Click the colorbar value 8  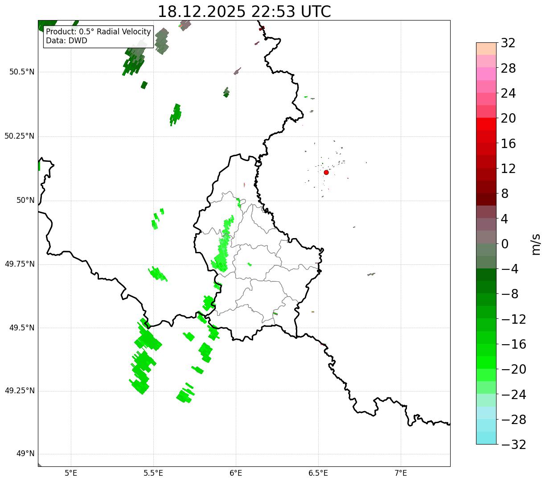pyautogui.click(x=505, y=194)
